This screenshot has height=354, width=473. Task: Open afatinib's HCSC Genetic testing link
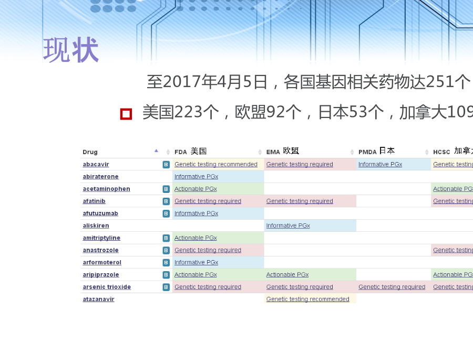tap(453, 201)
